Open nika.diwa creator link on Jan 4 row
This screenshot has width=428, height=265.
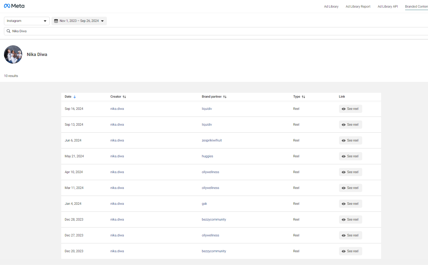click(x=117, y=204)
